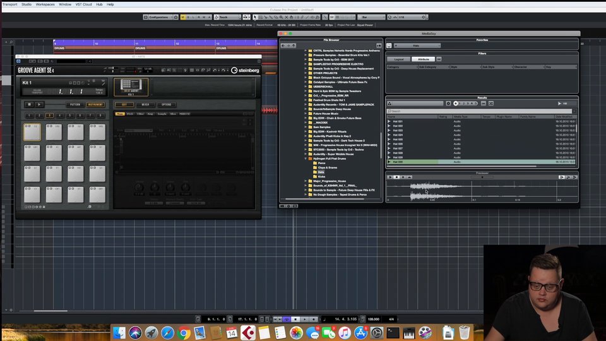
Task: Open the Workspaces menu
Action: tap(45, 4)
